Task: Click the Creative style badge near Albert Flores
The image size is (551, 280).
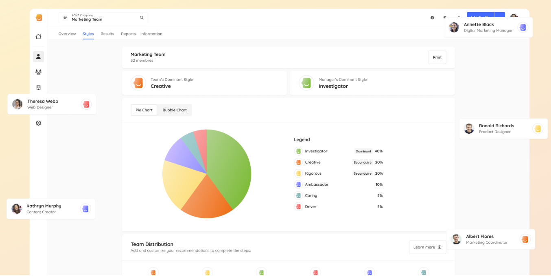Action: tap(525, 239)
